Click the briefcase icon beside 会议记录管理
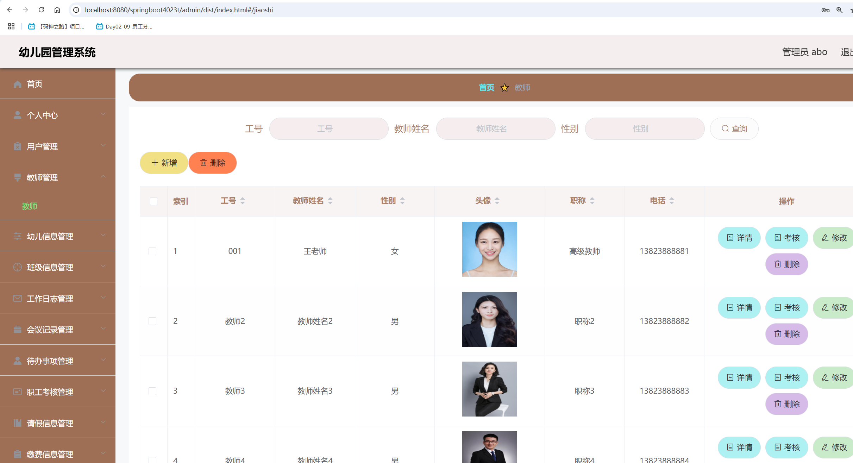The height and width of the screenshot is (463, 853). tap(17, 330)
